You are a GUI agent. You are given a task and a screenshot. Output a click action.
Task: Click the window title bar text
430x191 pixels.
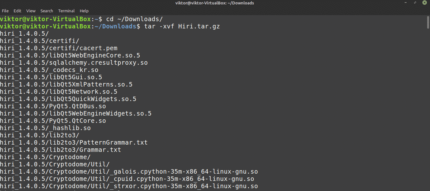215,3
